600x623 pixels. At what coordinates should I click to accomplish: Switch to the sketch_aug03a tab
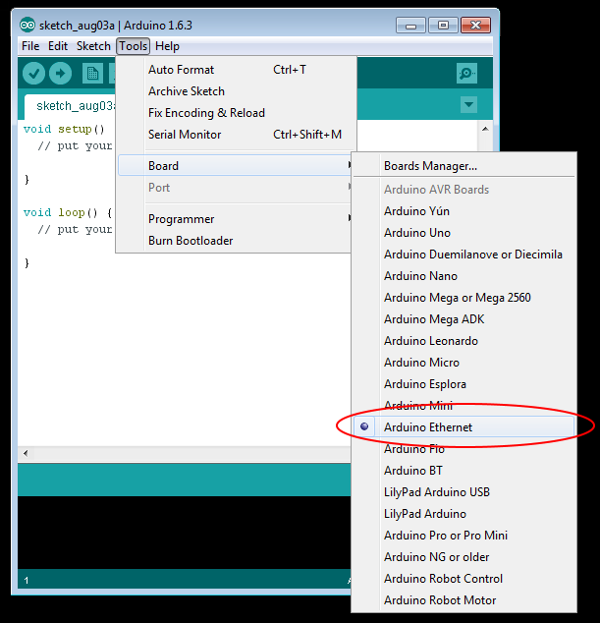click(71, 106)
